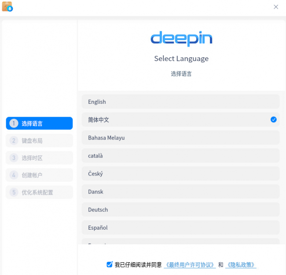Select English language
This screenshot has height=275, width=286.
[180, 102]
